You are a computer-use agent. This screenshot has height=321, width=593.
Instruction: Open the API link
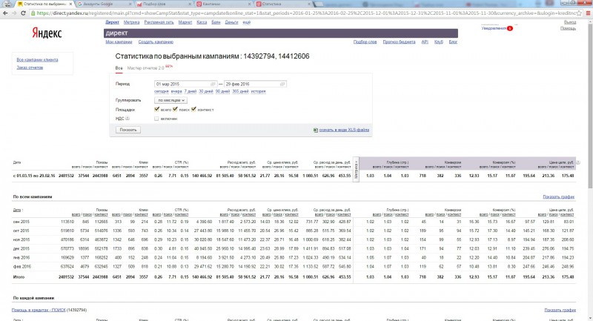click(x=425, y=42)
